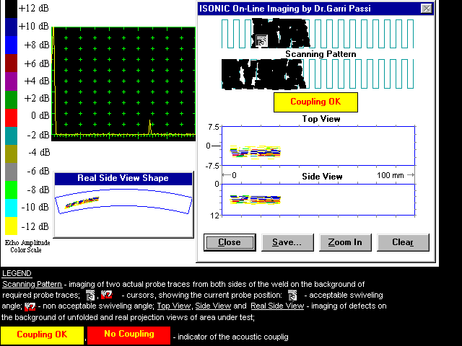This screenshot has width=462, height=346.
Task: Click the red No Coupling legend indicator
Action: click(128, 335)
